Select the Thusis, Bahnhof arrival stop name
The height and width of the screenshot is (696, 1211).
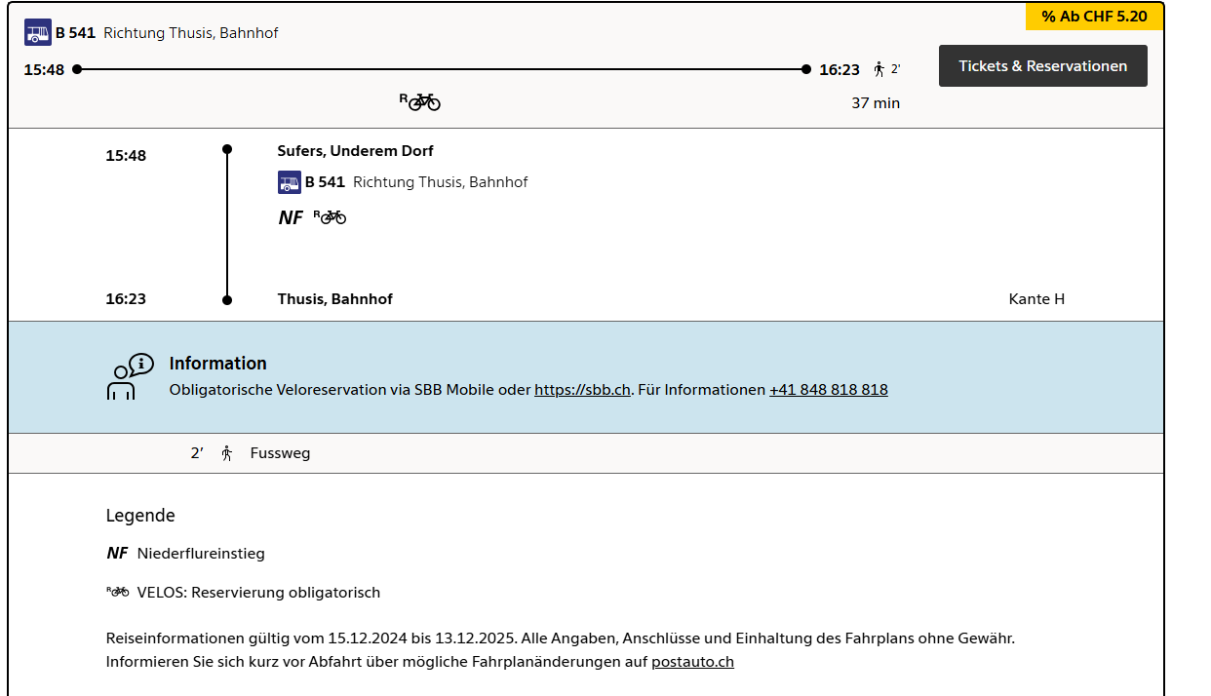(x=334, y=299)
